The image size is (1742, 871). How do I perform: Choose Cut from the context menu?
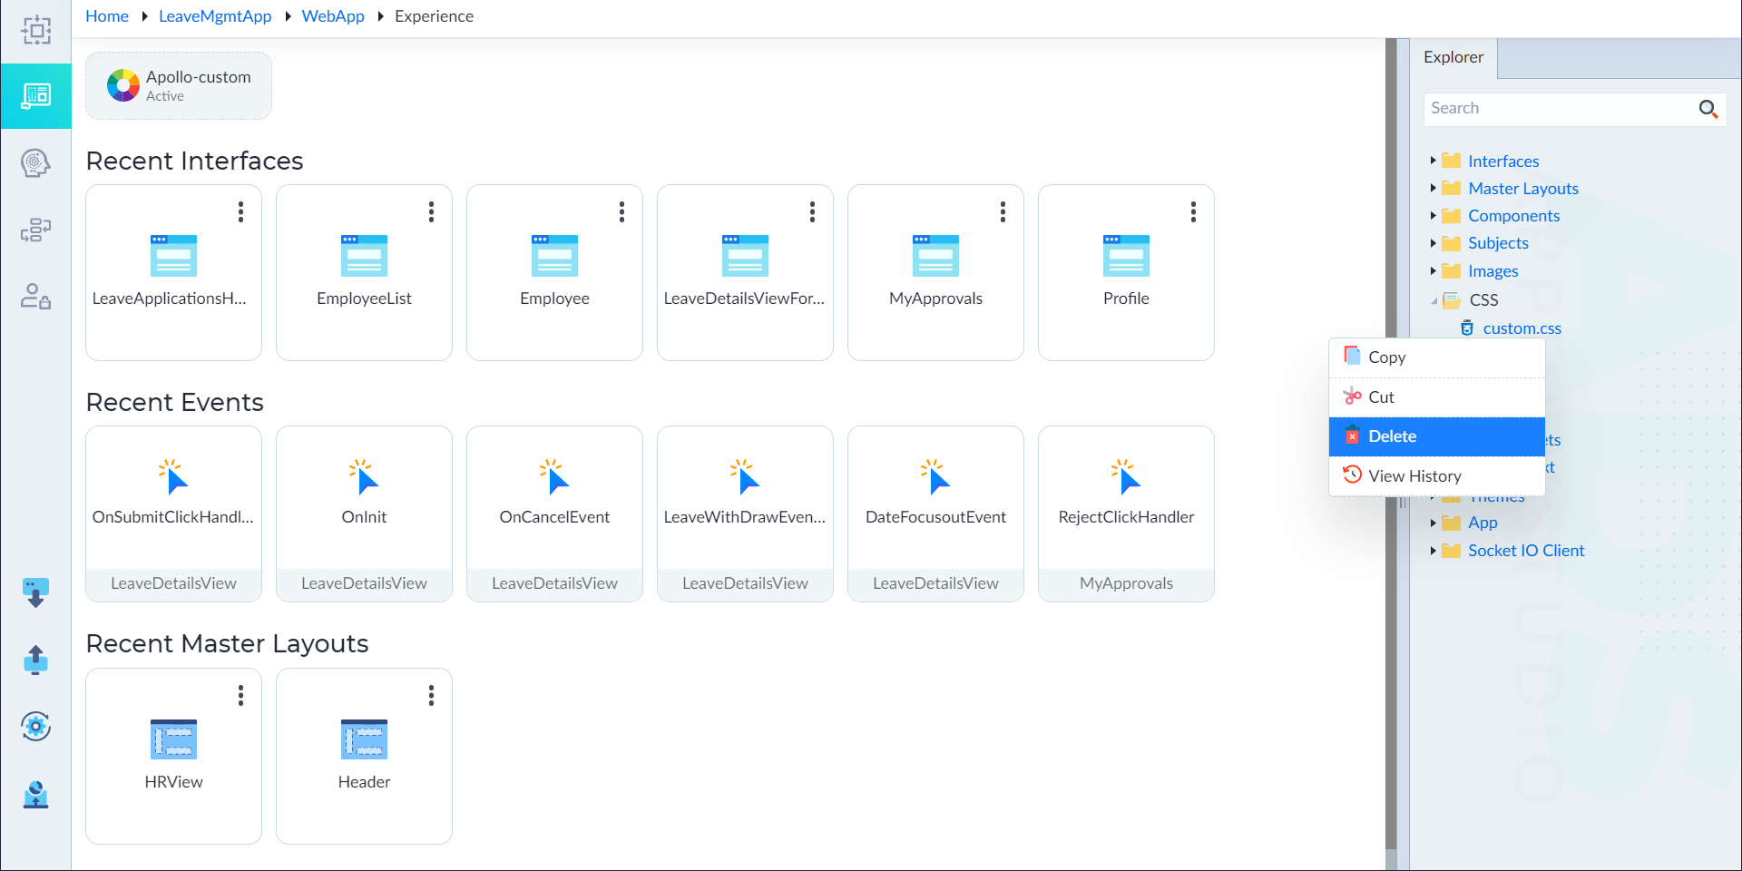[1437, 397]
